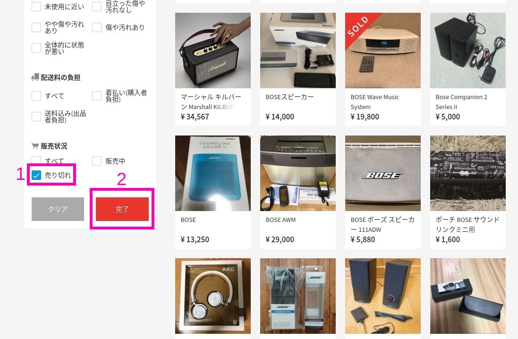
Task: Check 傷や汚れあり option
Action: (97, 27)
